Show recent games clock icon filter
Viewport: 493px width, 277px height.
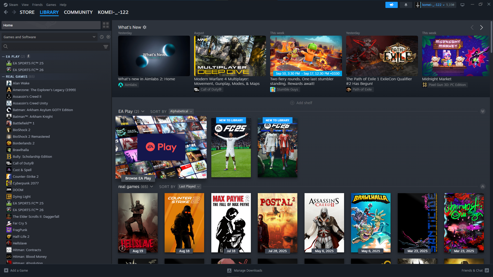tap(102, 37)
